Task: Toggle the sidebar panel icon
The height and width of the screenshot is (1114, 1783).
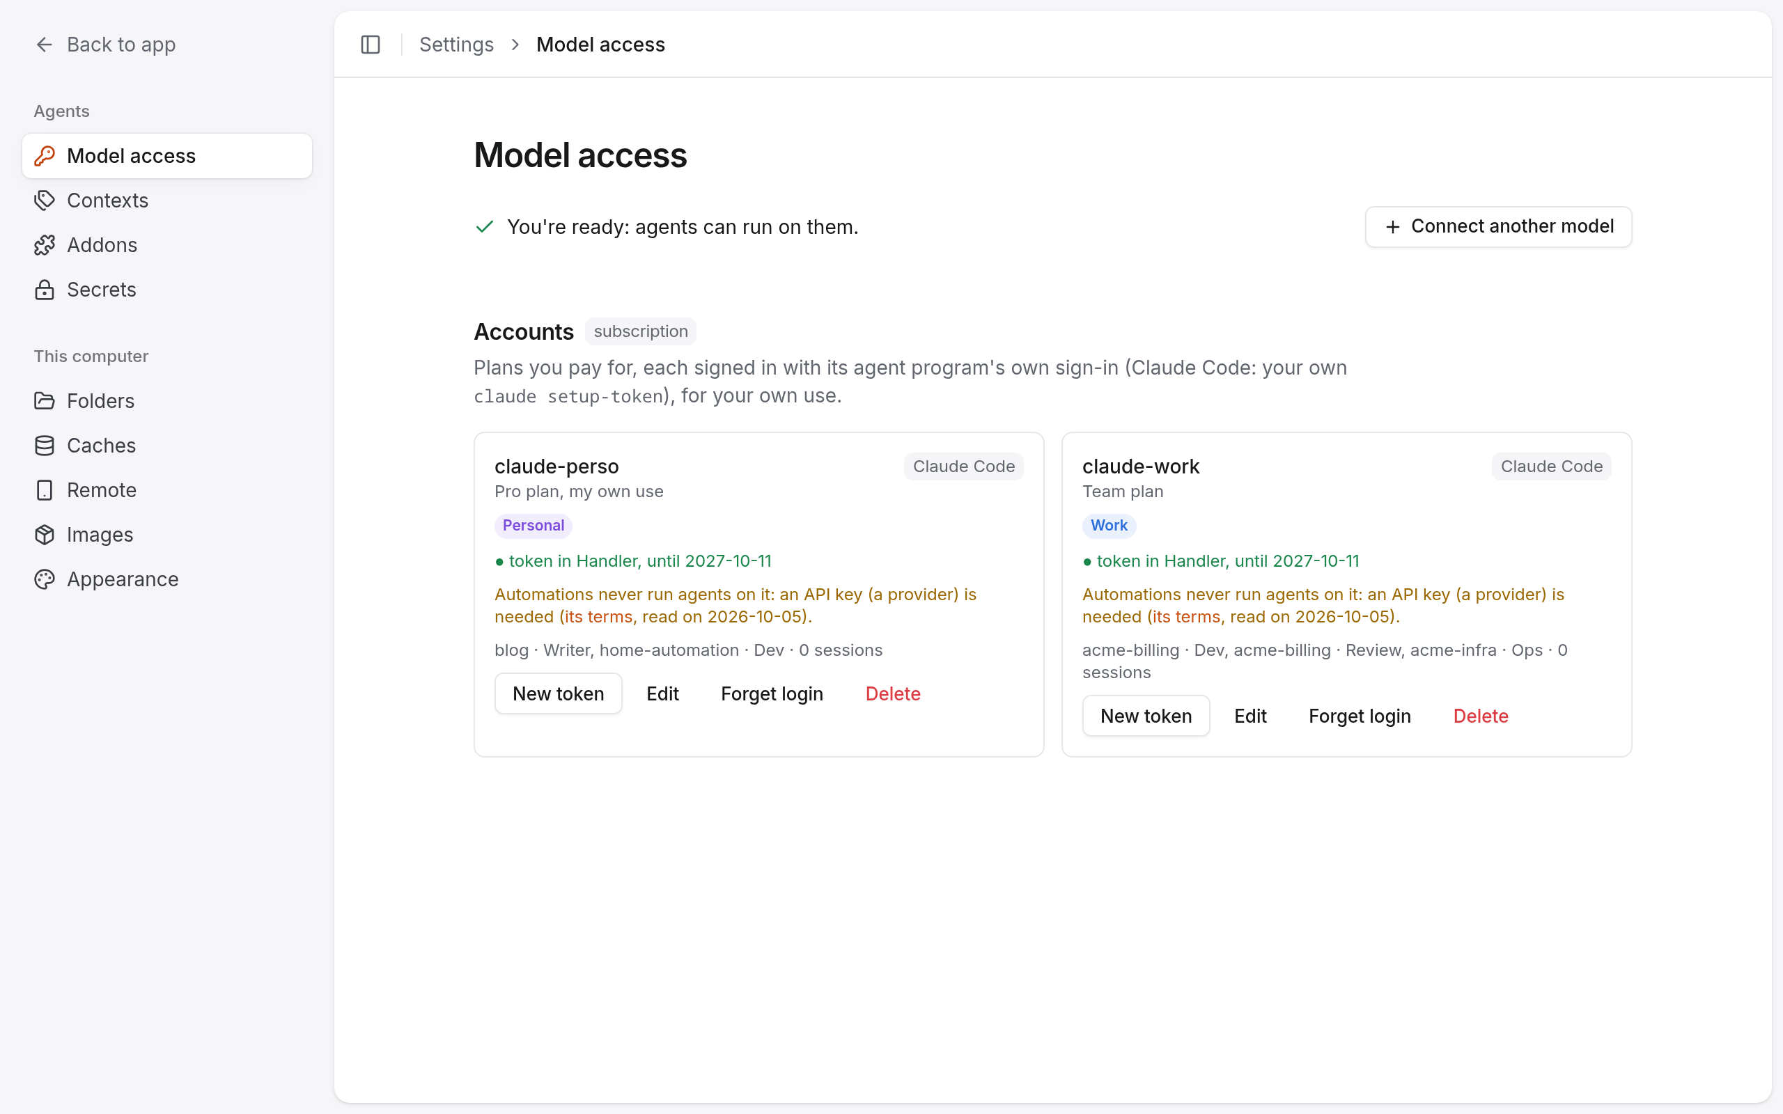Action: (x=371, y=45)
